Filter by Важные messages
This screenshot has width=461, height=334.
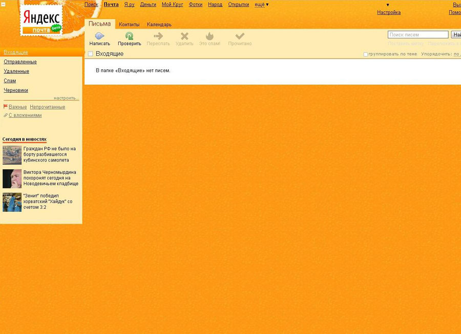(x=17, y=107)
